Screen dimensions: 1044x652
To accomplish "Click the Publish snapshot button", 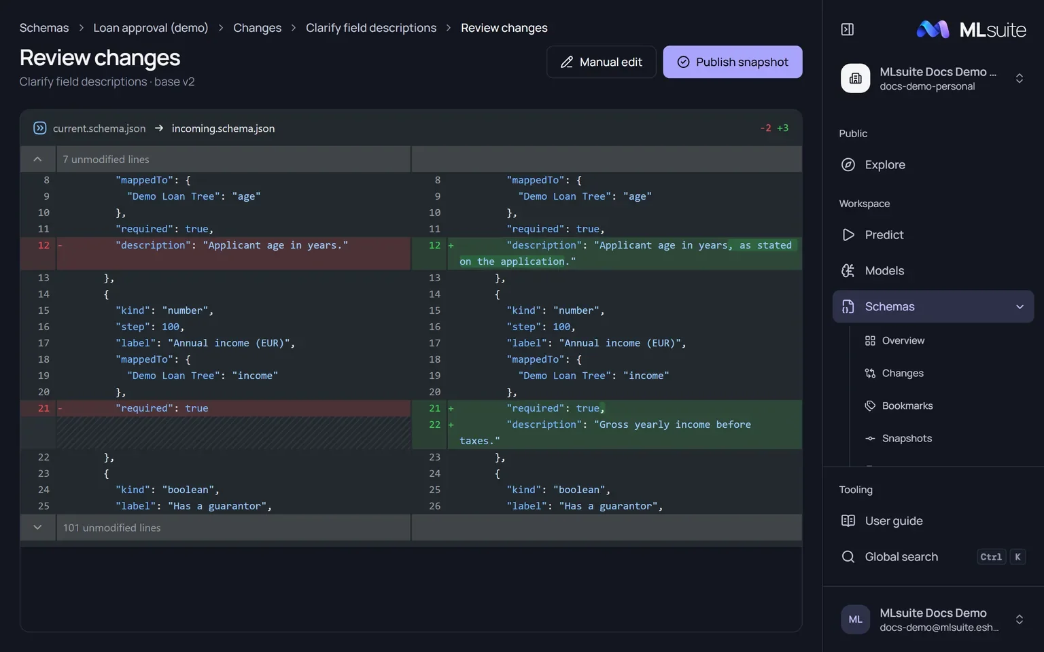I will [x=733, y=62].
